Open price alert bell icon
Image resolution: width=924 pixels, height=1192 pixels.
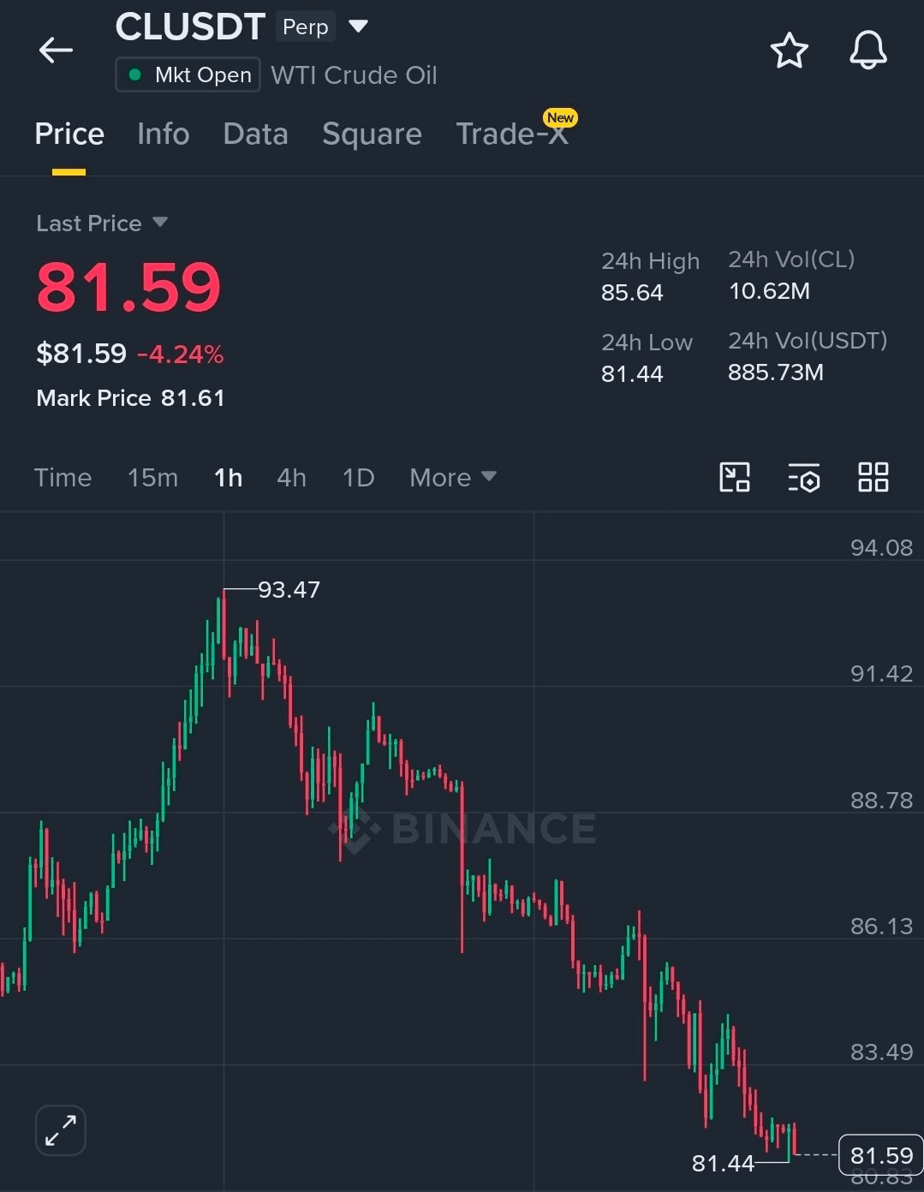click(x=867, y=51)
